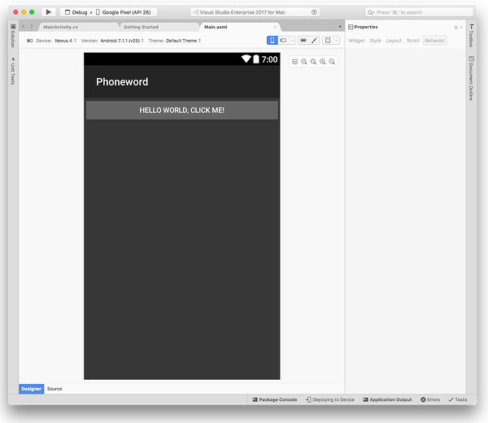This screenshot has height=423, width=488.
Task: Toggle to Source view
Action: click(54, 389)
